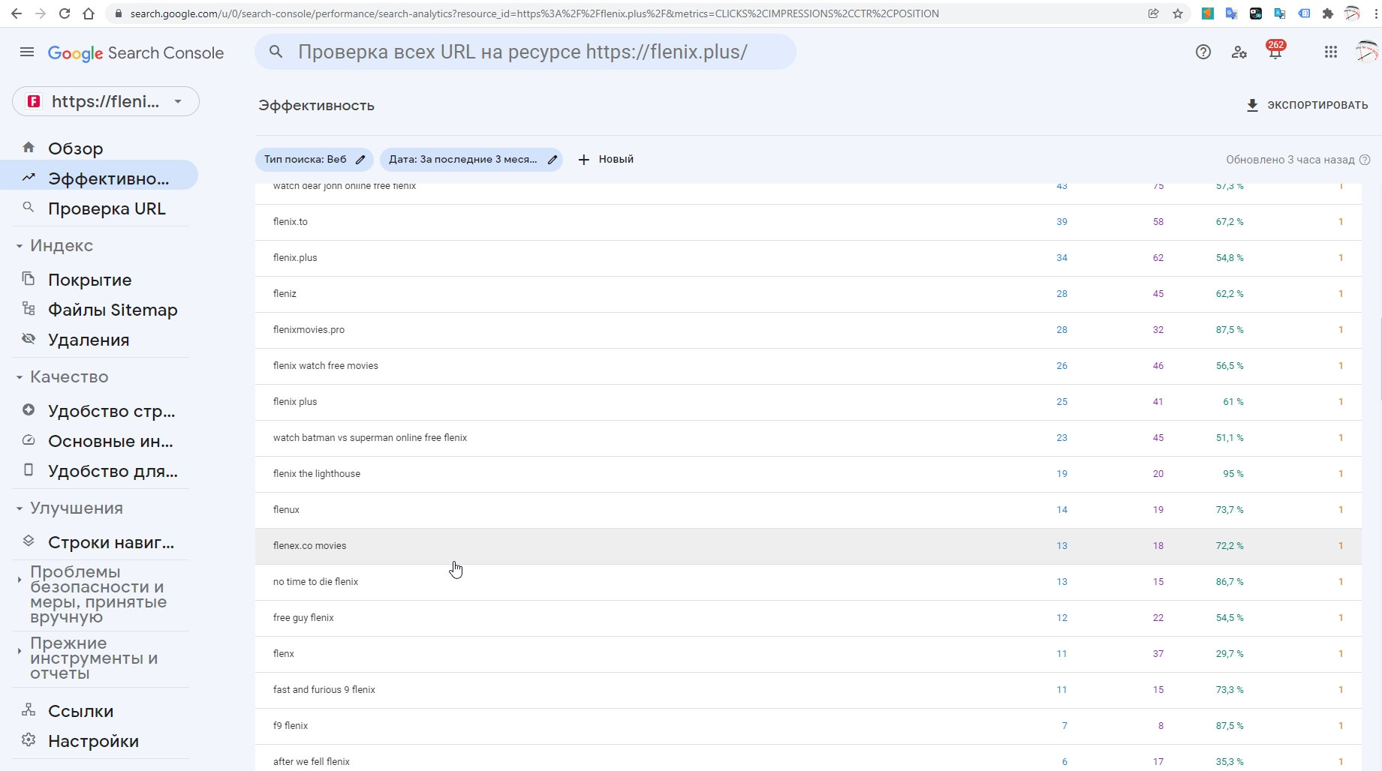The width and height of the screenshot is (1382, 771).
Task: Open notifications bell with 262 badge
Action: [1275, 52]
